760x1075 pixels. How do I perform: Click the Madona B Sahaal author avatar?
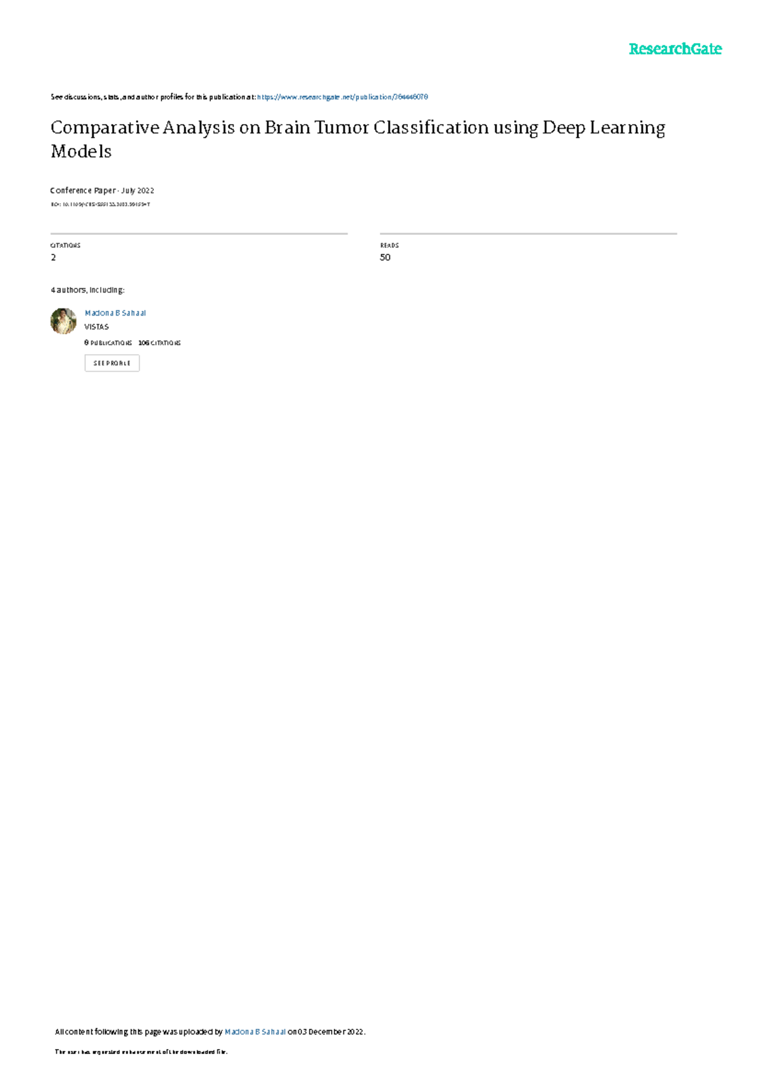coord(63,321)
